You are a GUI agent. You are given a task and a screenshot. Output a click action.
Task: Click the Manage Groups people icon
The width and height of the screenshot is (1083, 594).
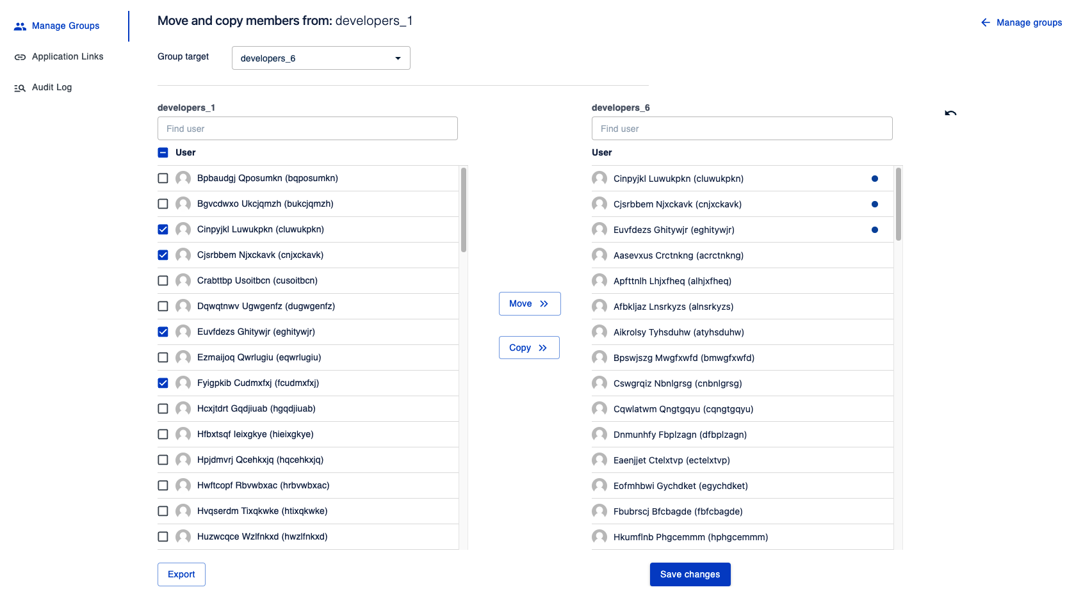[20, 26]
